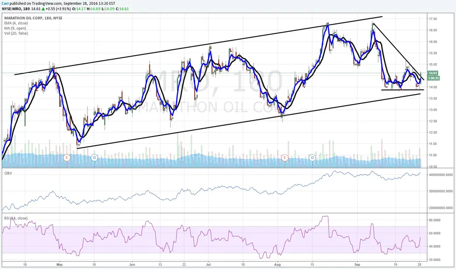Click the '13.50' price axis label
Image resolution: width=456 pixels, height=269 pixels.
point(433,98)
